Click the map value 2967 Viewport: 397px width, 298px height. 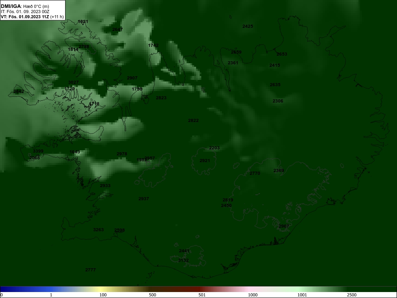pyautogui.click(x=284, y=226)
